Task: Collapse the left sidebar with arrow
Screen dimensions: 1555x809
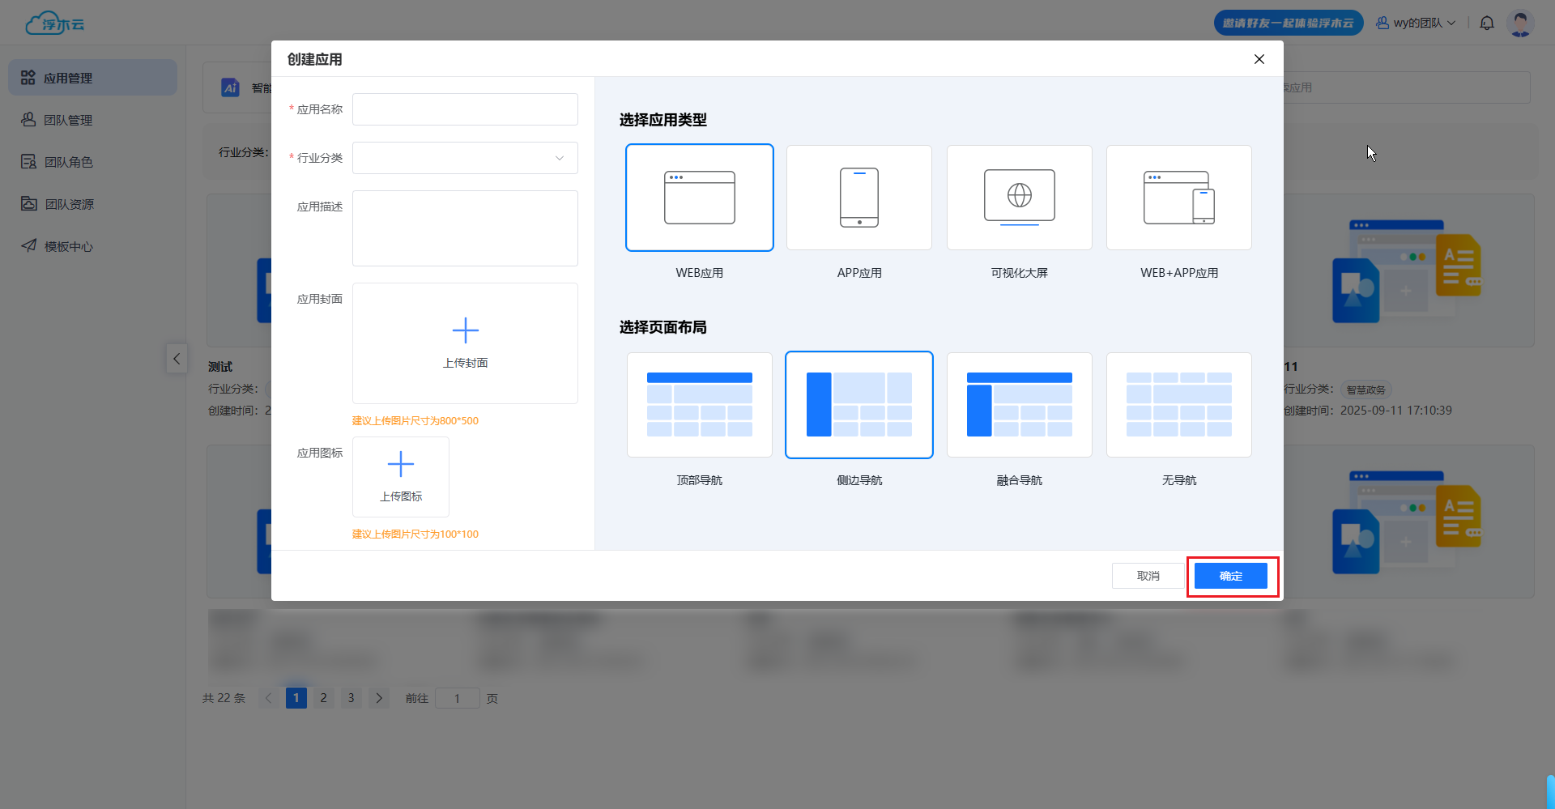Action: click(x=177, y=359)
